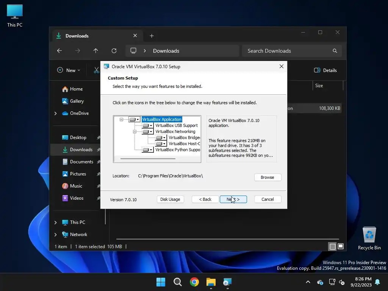Open Music in the navigation pane
The height and width of the screenshot is (291, 388).
(76, 186)
